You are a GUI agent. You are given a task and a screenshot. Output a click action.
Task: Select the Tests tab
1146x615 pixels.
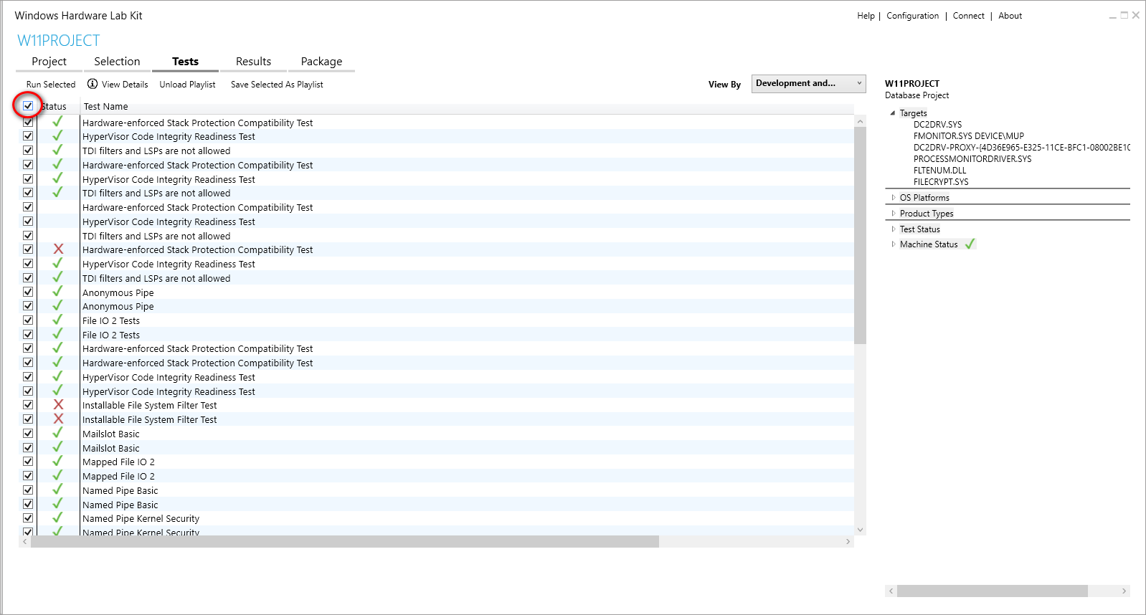point(185,62)
